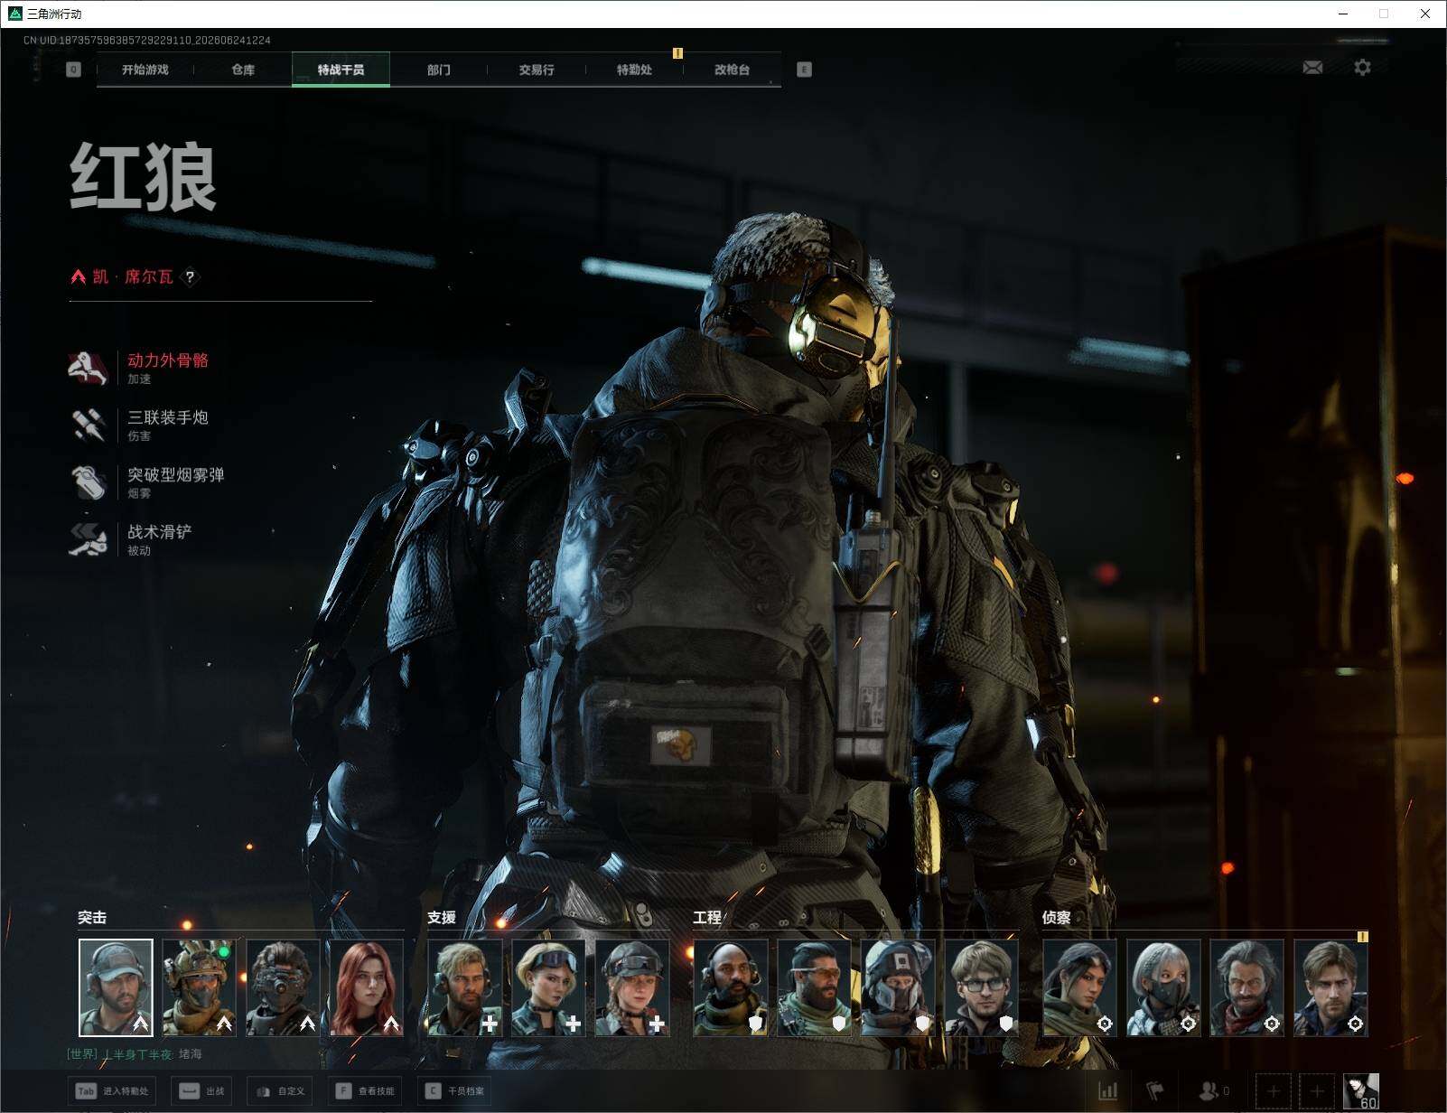Open the mail envelope icon
The width and height of the screenshot is (1447, 1113).
coord(1312,68)
